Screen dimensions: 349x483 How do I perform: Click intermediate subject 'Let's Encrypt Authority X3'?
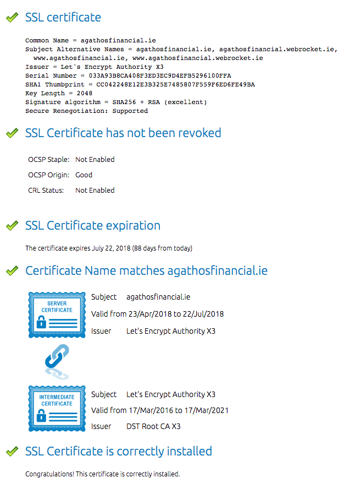tap(171, 394)
